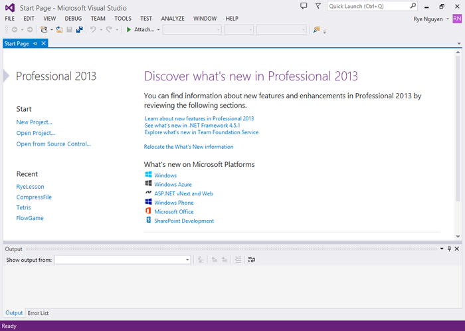The height and width of the screenshot is (331, 465).
Task: Open the TEAM menu
Action: [98, 19]
